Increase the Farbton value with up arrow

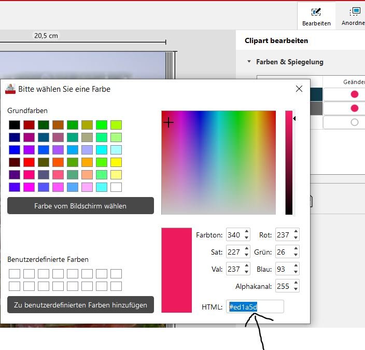pos(247,232)
